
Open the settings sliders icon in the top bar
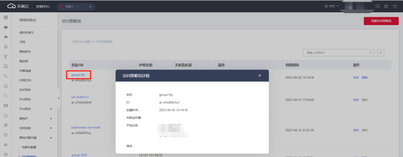click(x=386, y=6)
